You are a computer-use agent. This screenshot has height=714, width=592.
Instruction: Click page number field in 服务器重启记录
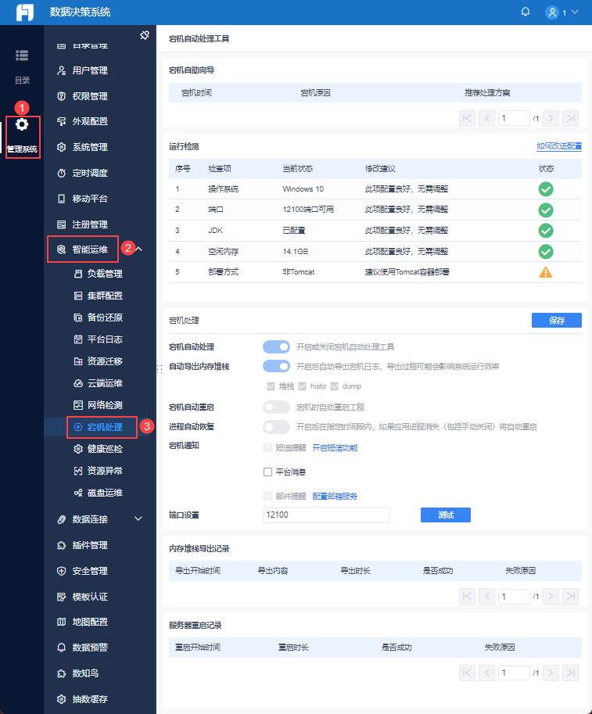[x=514, y=673]
